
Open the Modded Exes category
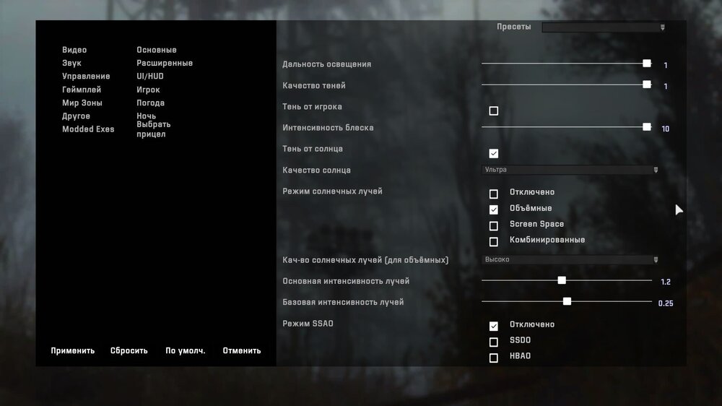pos(88,129)
